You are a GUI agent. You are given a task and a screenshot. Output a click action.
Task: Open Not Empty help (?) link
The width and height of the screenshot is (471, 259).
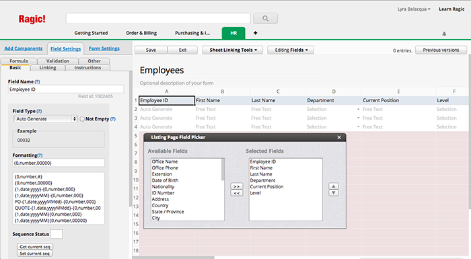[112, 118]
